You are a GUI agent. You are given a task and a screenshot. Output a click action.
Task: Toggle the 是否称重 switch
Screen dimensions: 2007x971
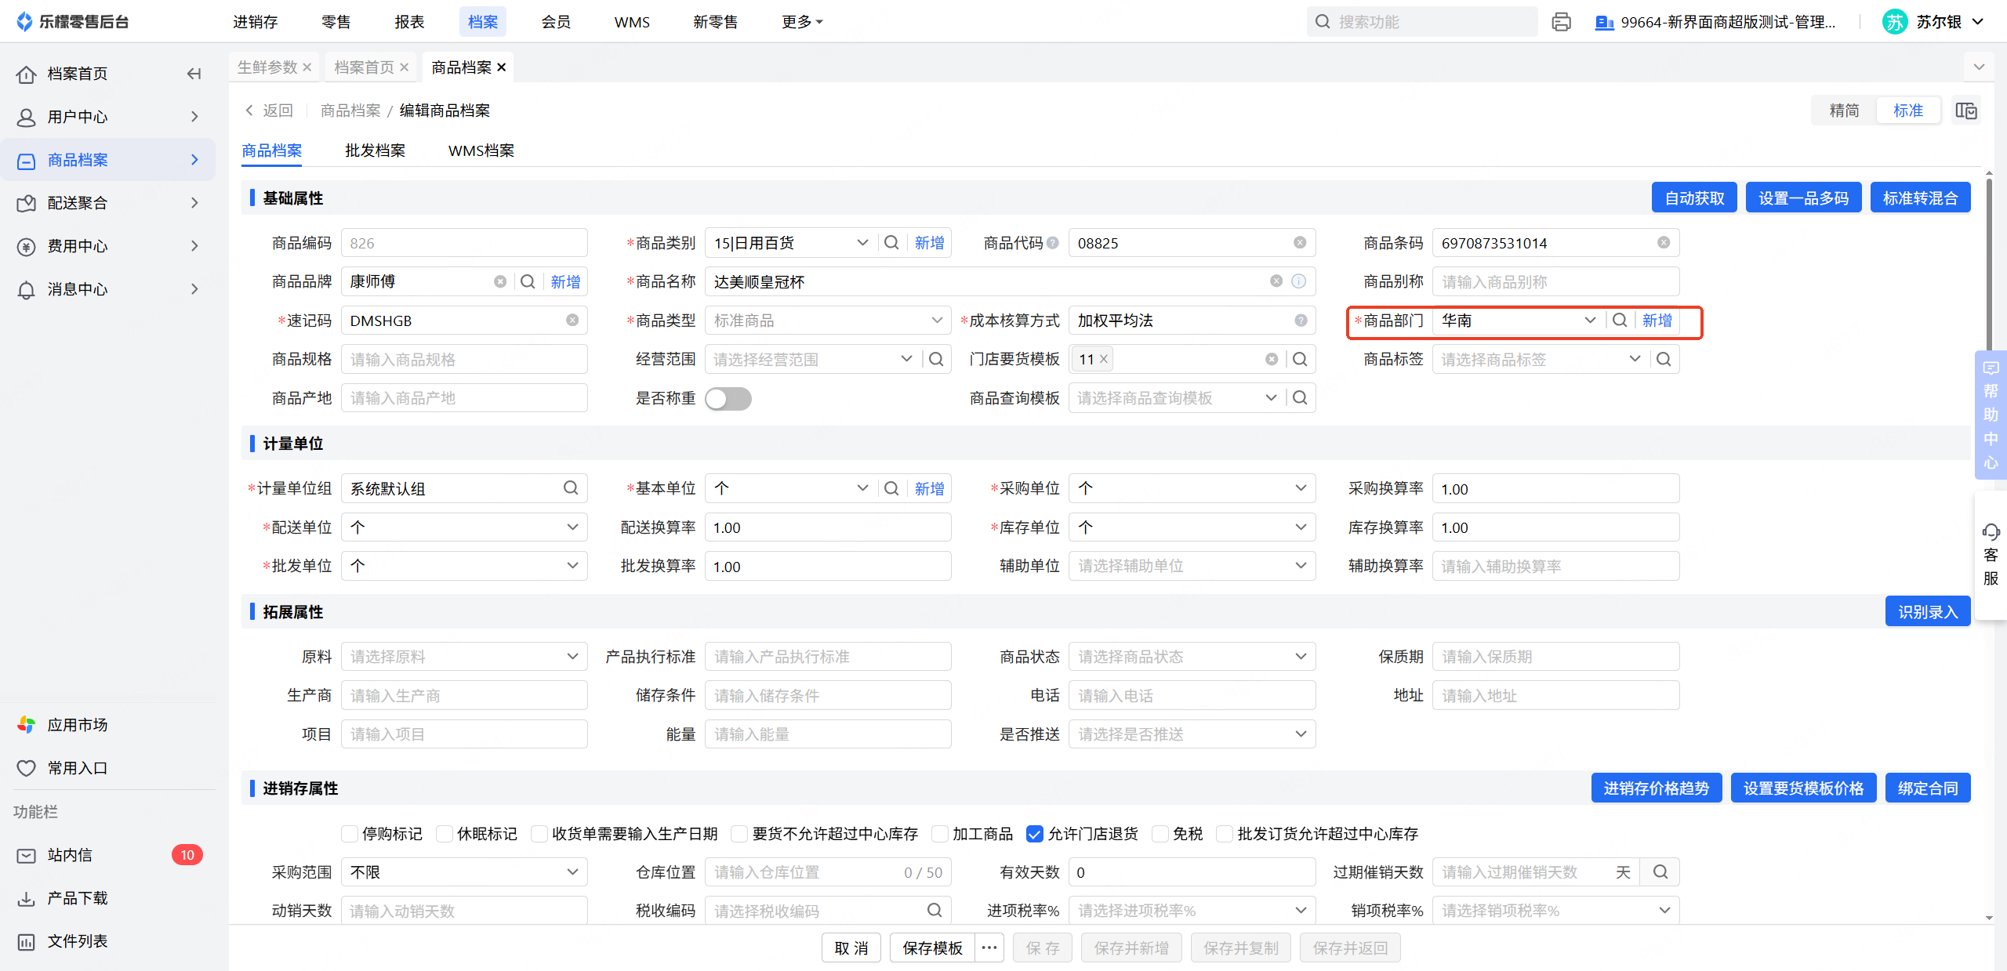tap(728, 398)
